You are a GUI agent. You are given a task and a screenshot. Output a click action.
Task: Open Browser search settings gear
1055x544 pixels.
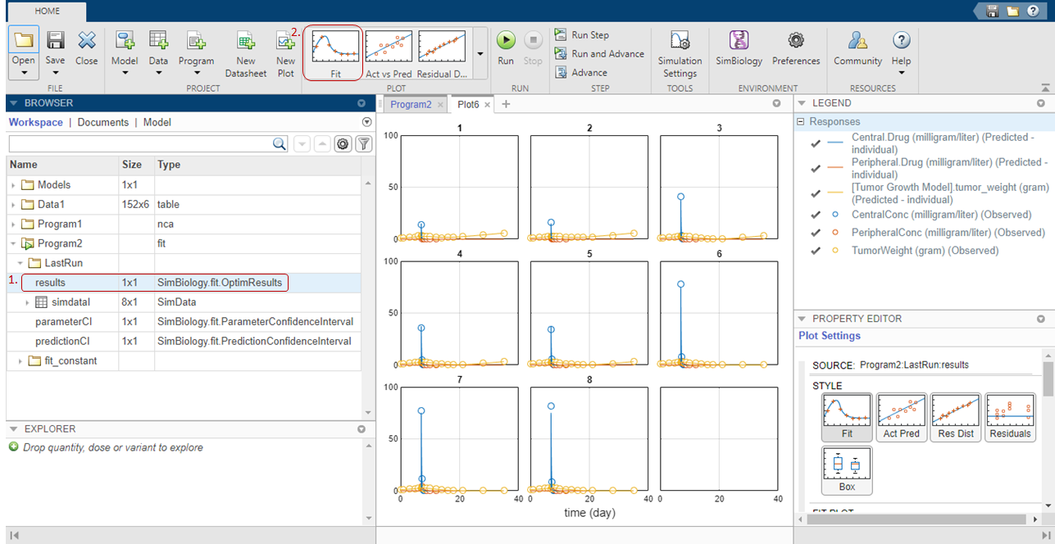[x=343, y=144]
